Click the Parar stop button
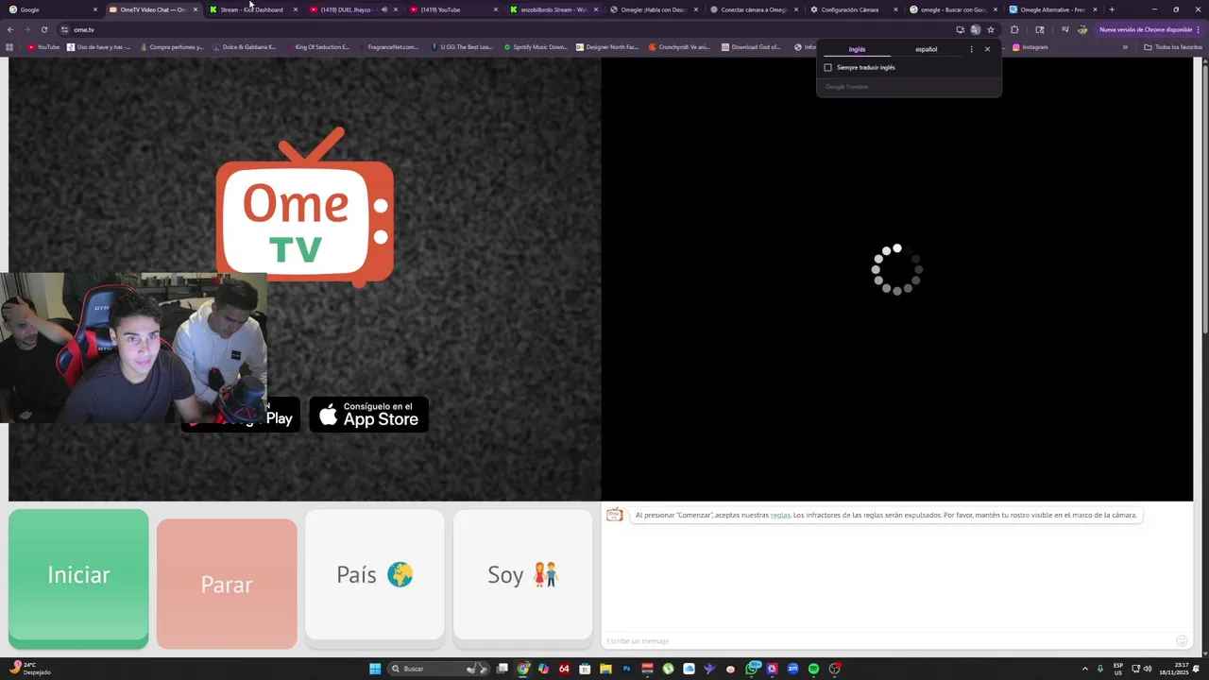This screenshot has width=1209, height=680. pos(227,584)
